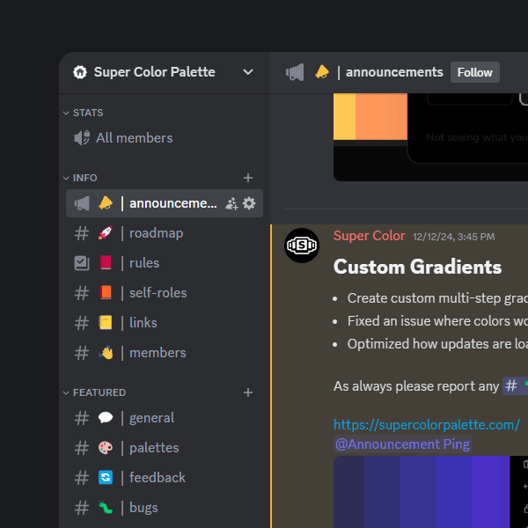Click the Custom Gradients heading
This screenshot has width=528, height=528.
pos(417,267)
